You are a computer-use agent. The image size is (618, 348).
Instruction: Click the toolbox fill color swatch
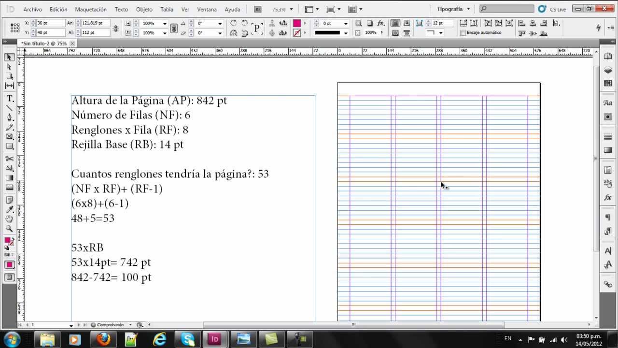(x=8, y=240)
